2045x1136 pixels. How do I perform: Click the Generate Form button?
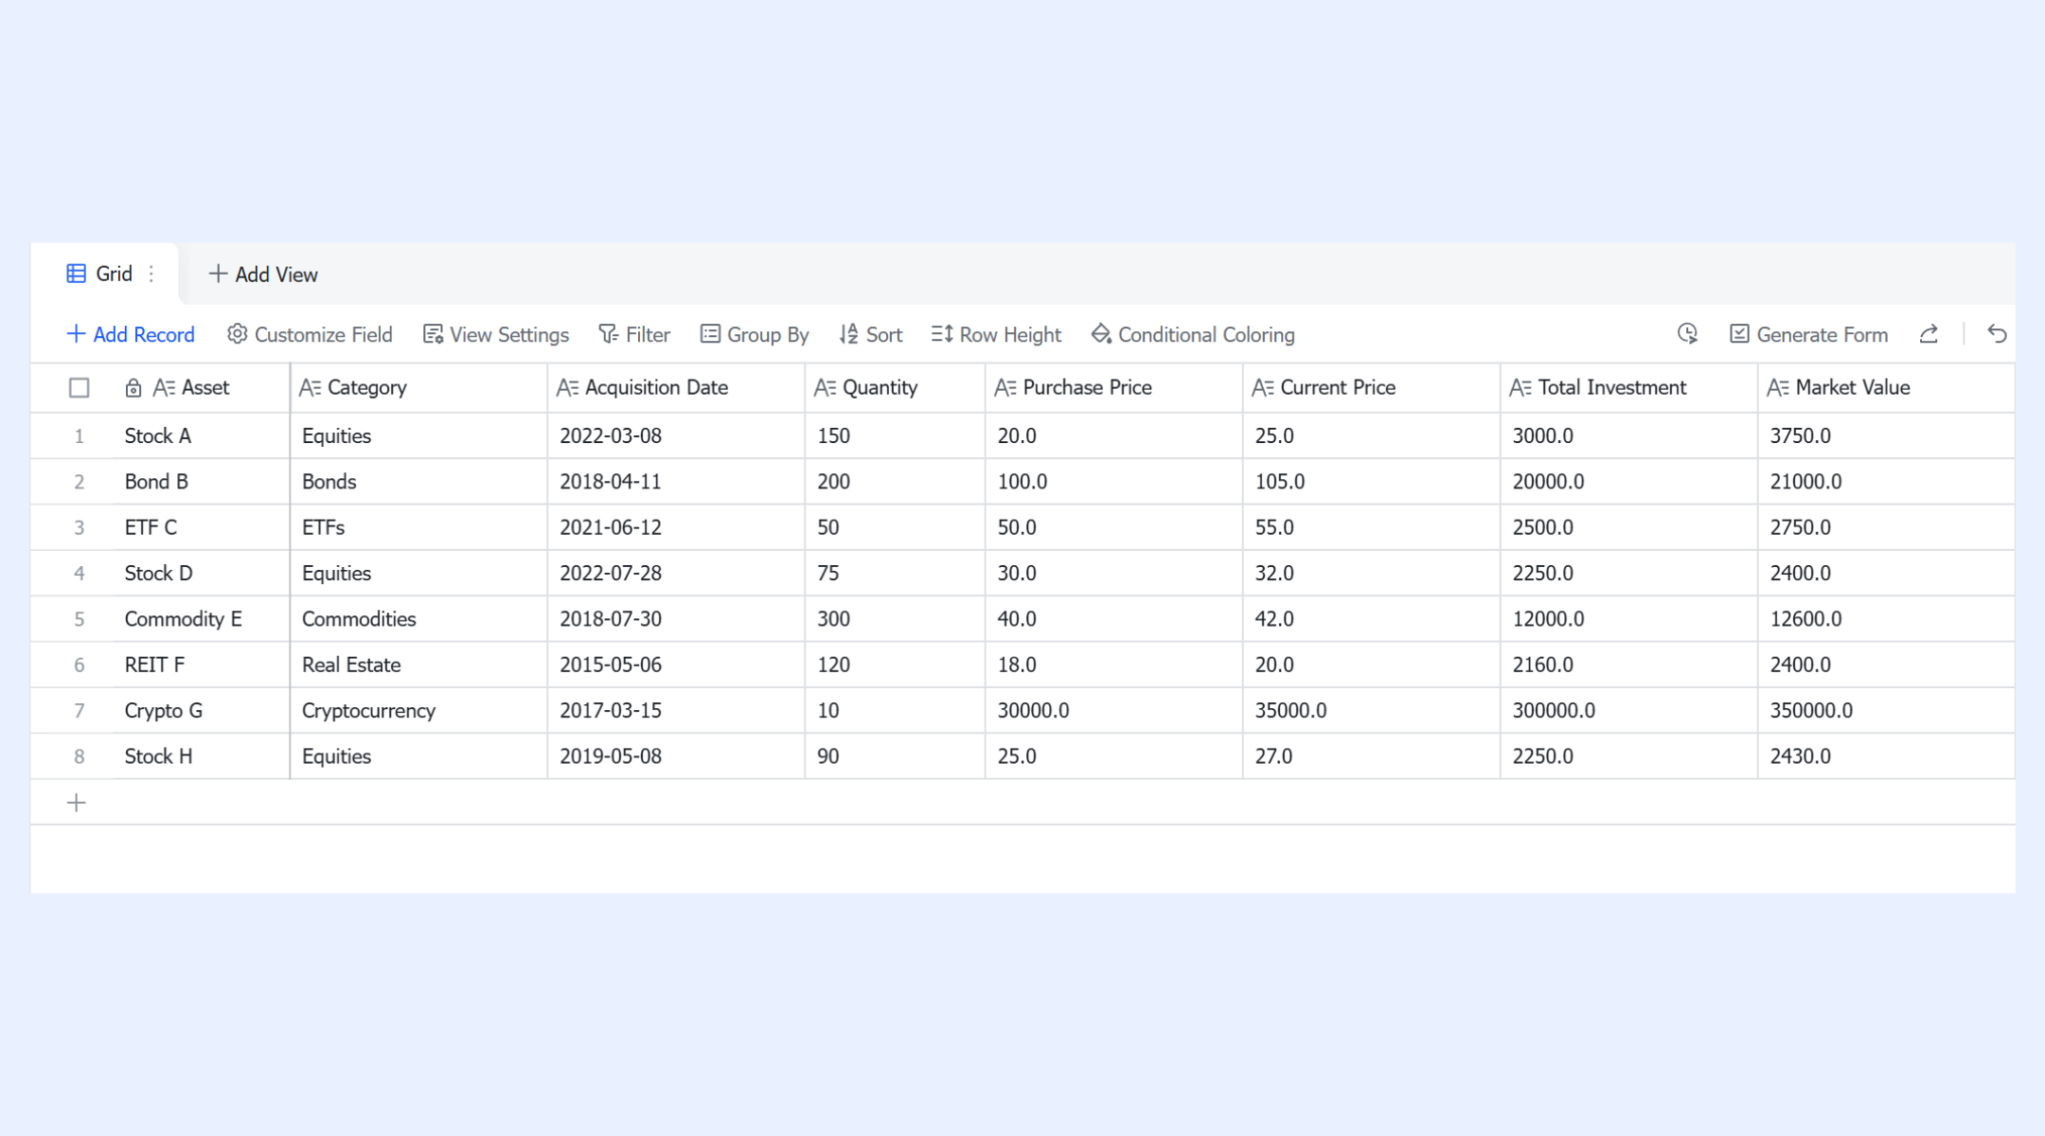[x=1808, y=334]
